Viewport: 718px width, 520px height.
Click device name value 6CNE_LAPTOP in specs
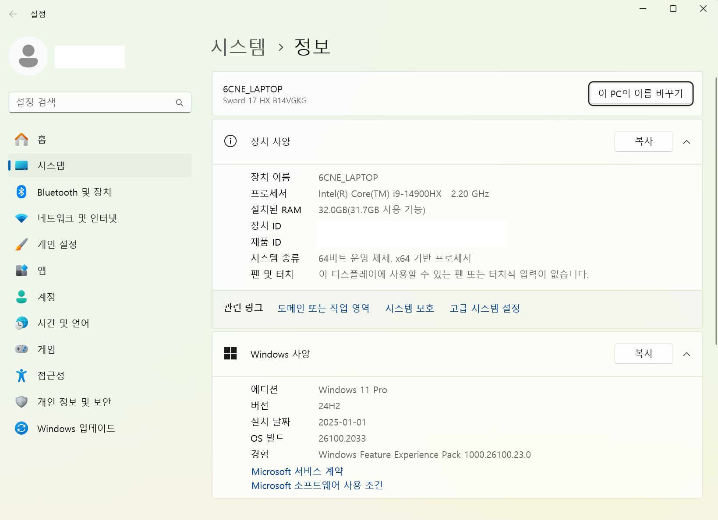(348, 178)
